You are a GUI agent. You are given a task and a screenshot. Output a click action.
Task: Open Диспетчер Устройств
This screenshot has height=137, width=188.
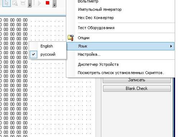[x=120, y=64]
